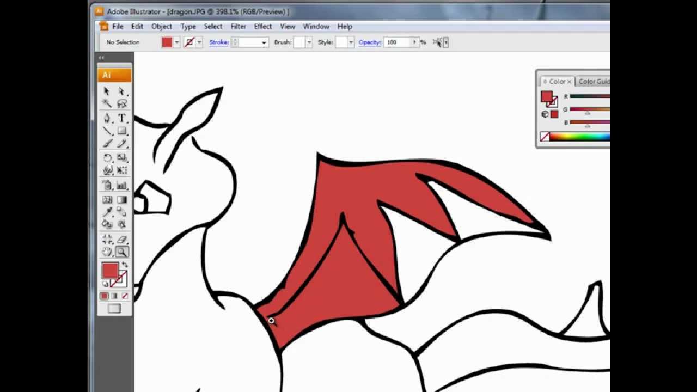This screenshot has width=697, height=392.
Task: Choose the Line Segment tool
Action: (x=107, y=131)
